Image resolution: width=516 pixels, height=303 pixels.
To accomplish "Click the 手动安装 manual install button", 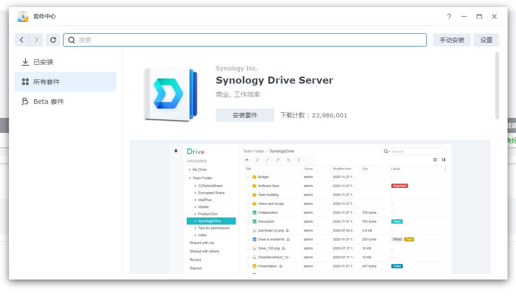I will pyautogui.click(x=452, y=40).
